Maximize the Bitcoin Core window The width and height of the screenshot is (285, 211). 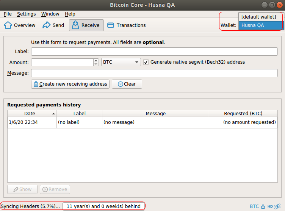pos(272,5)
